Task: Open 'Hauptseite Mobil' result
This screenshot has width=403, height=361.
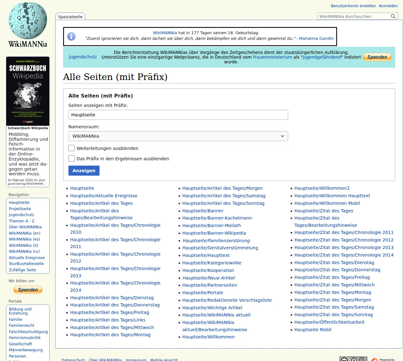Action: coord(313,330)
